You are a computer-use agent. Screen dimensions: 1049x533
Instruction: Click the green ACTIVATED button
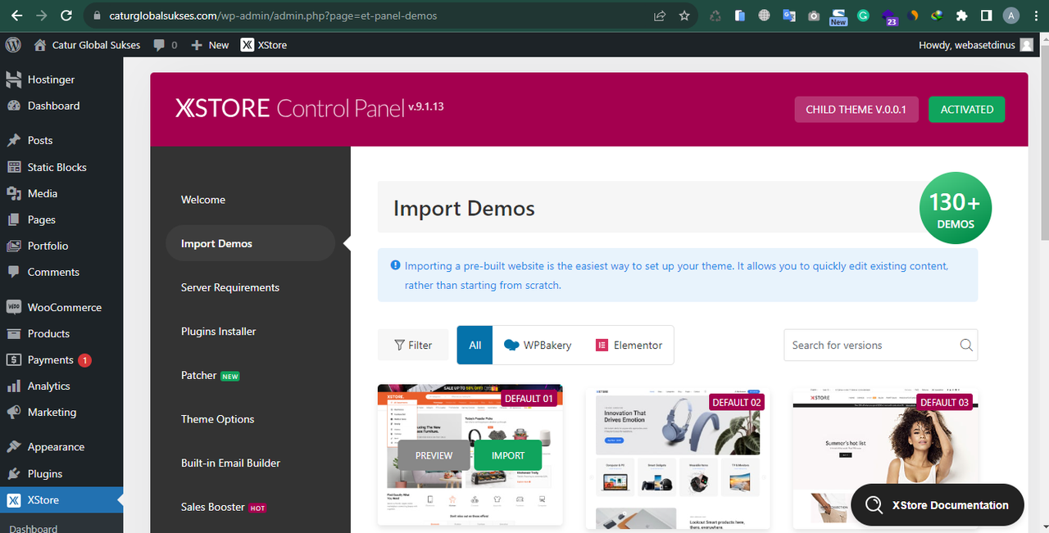click(966, 109)
